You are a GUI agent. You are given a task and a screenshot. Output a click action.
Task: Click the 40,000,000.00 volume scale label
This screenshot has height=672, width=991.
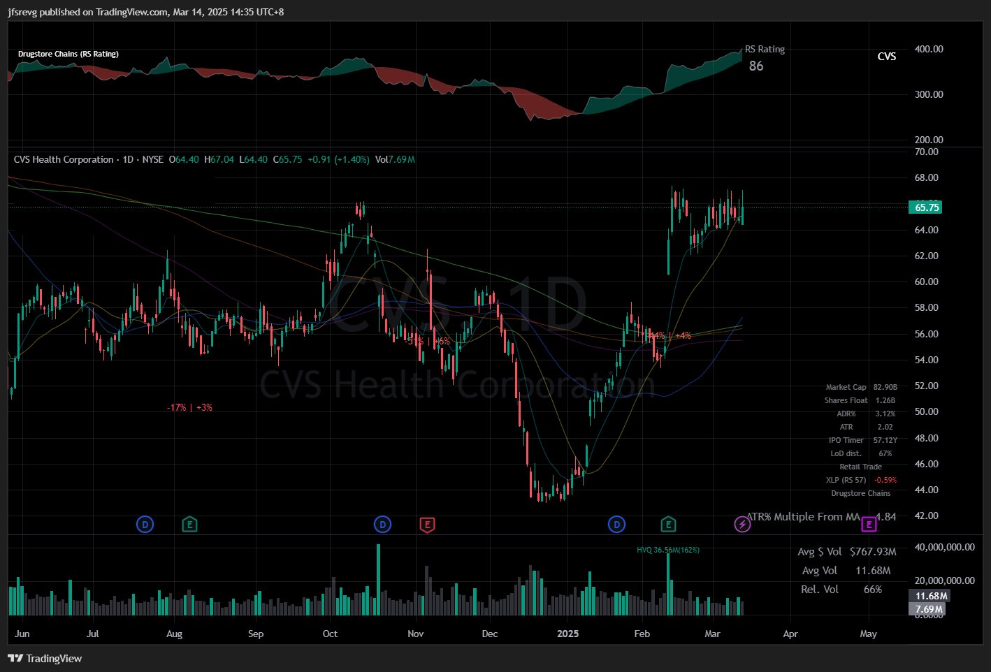[x=944, y=547]
